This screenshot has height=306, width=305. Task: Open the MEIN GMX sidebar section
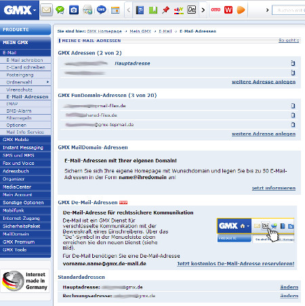pos(25,43)
